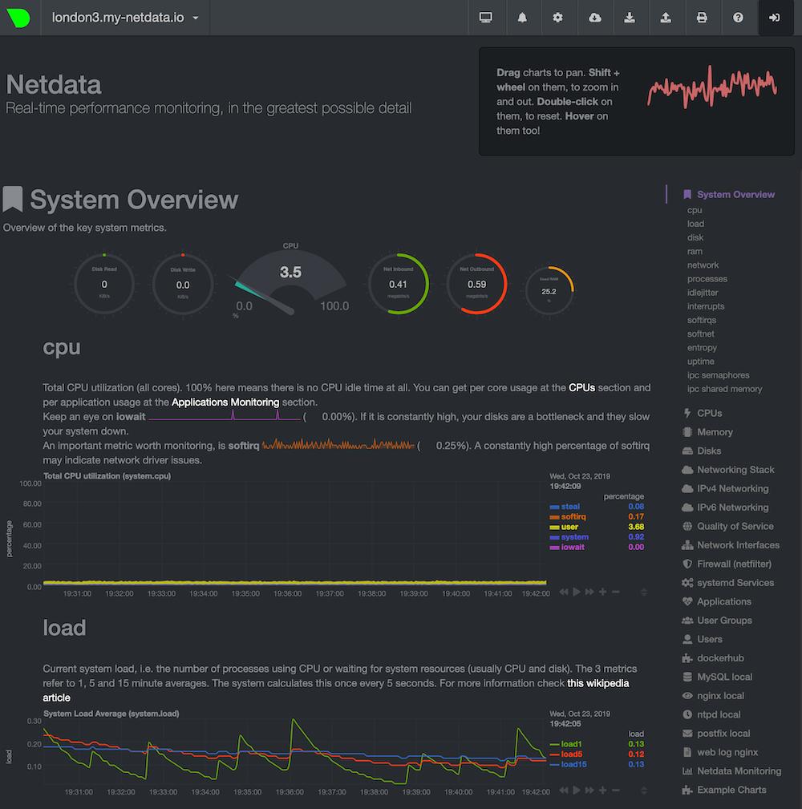Screen dimensions: 802x809
Task: Open Memory section with chip icon
Action: 687,432
